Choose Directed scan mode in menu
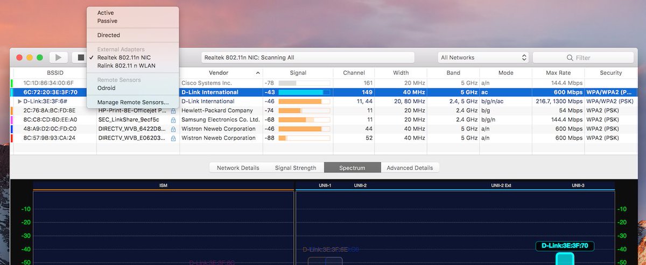 [109, 35]
